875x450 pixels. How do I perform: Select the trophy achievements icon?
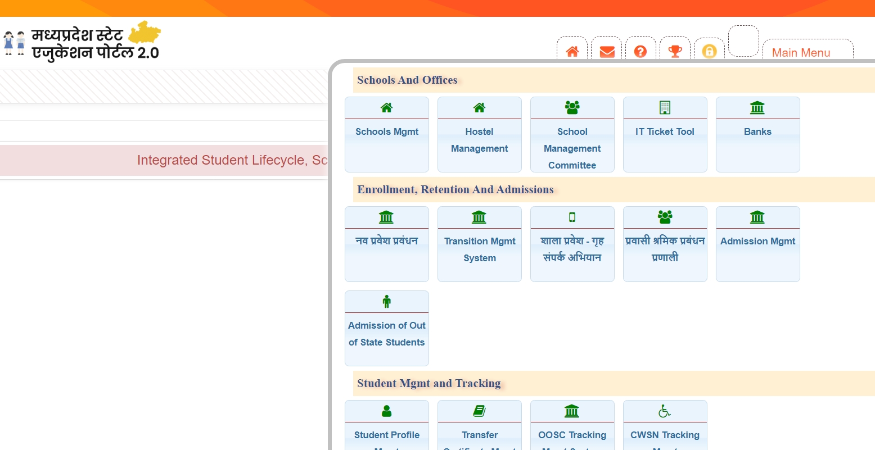coord(675,52)
